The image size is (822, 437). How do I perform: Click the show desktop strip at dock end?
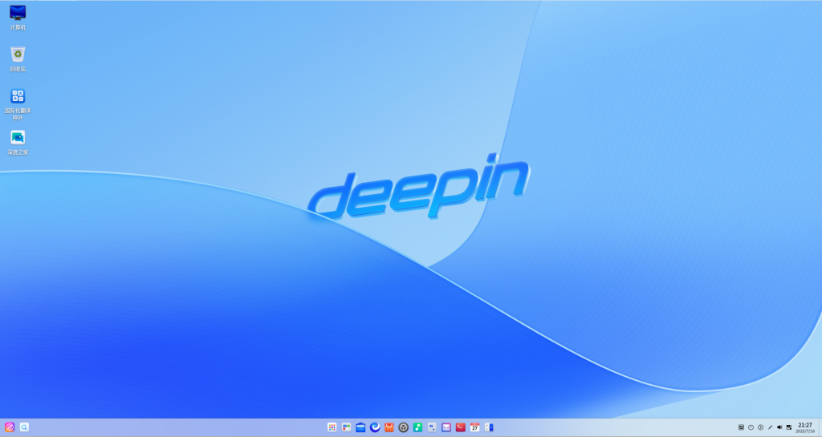pos(820,427)
